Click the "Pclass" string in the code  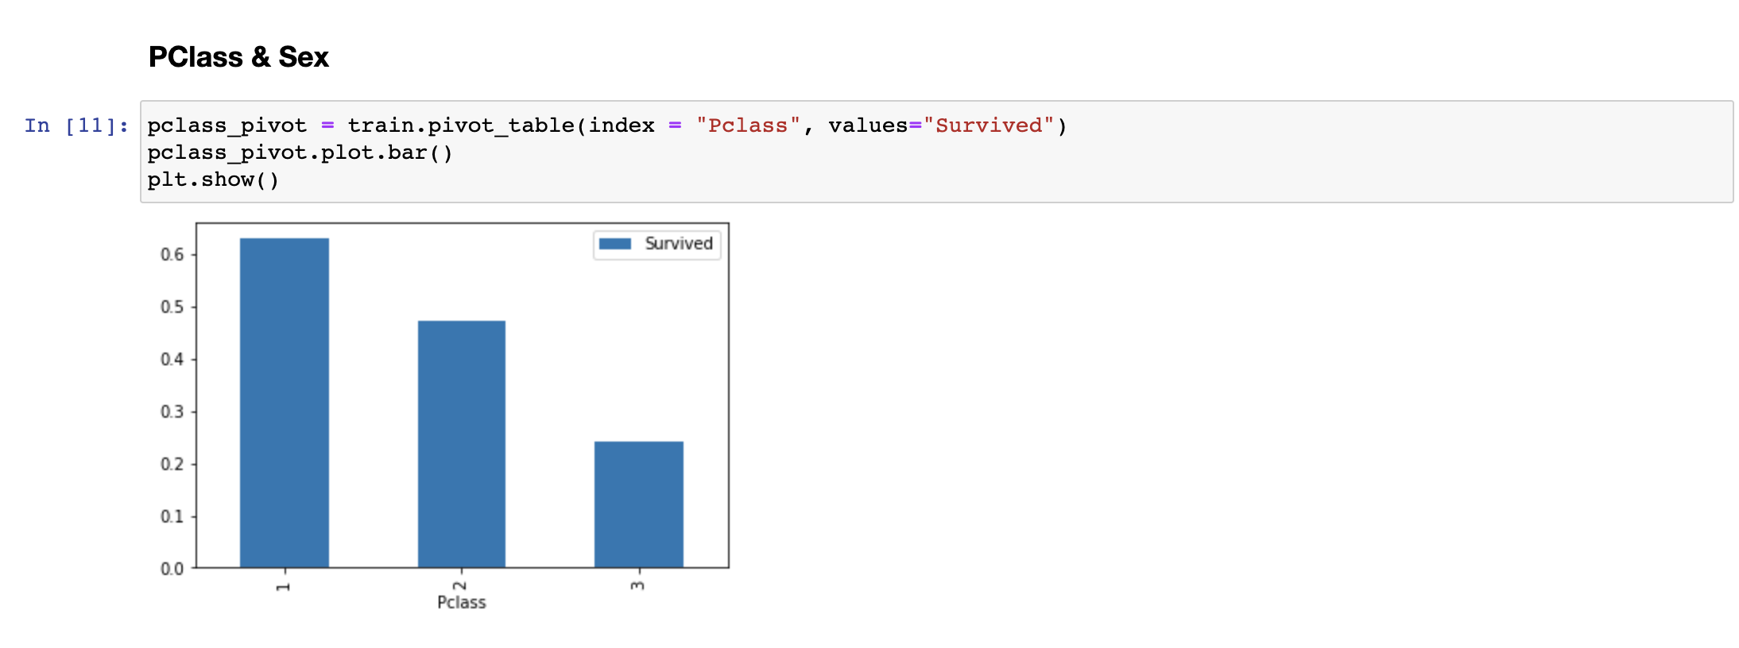tap(748, 125)
